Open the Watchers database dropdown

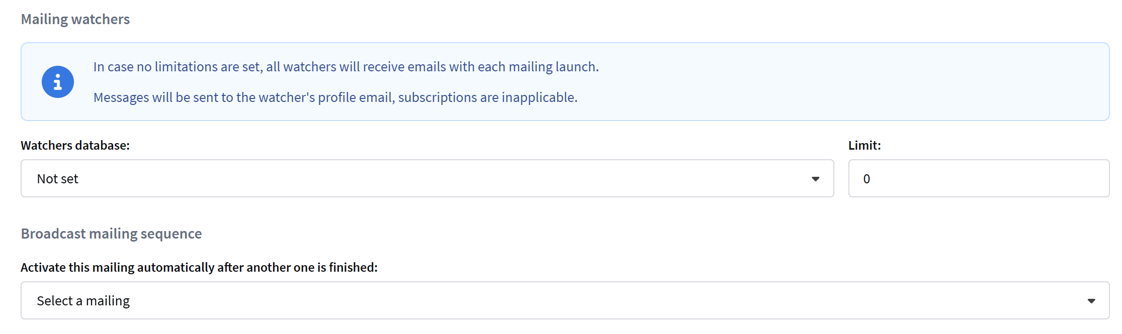point(426,179)
